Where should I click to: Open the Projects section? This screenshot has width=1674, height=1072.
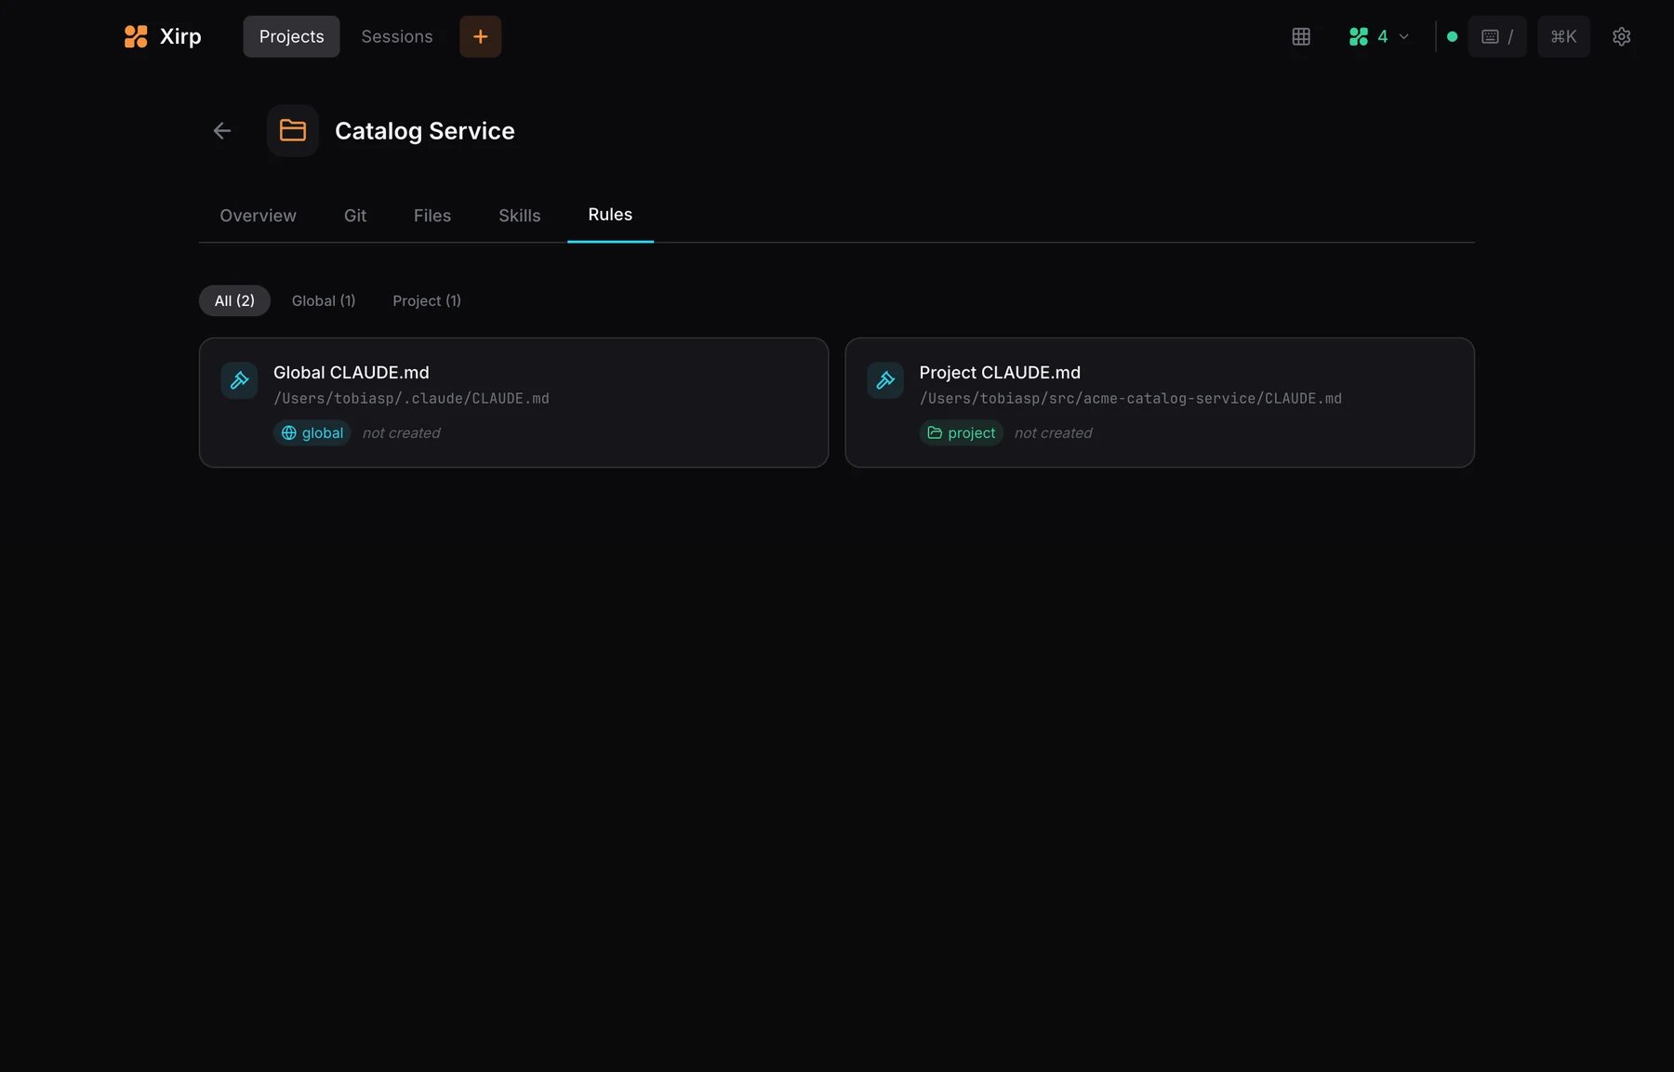(x=291, y=36)
